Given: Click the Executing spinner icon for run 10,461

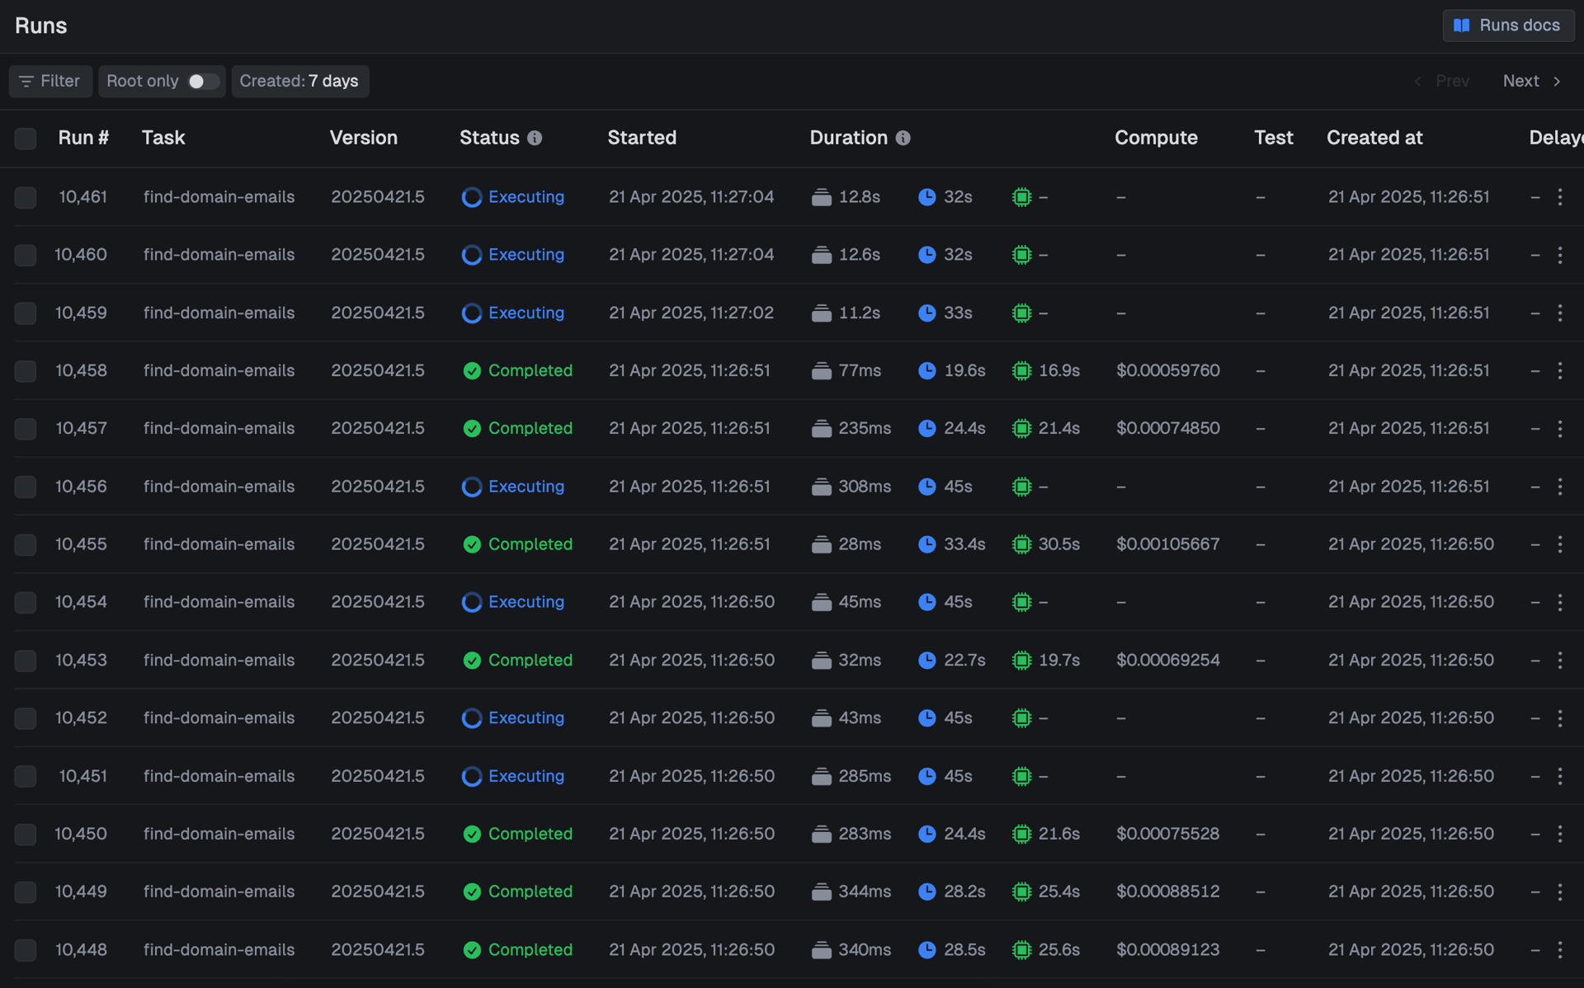Looking at the screenshot, I should (x=472, y=197).
